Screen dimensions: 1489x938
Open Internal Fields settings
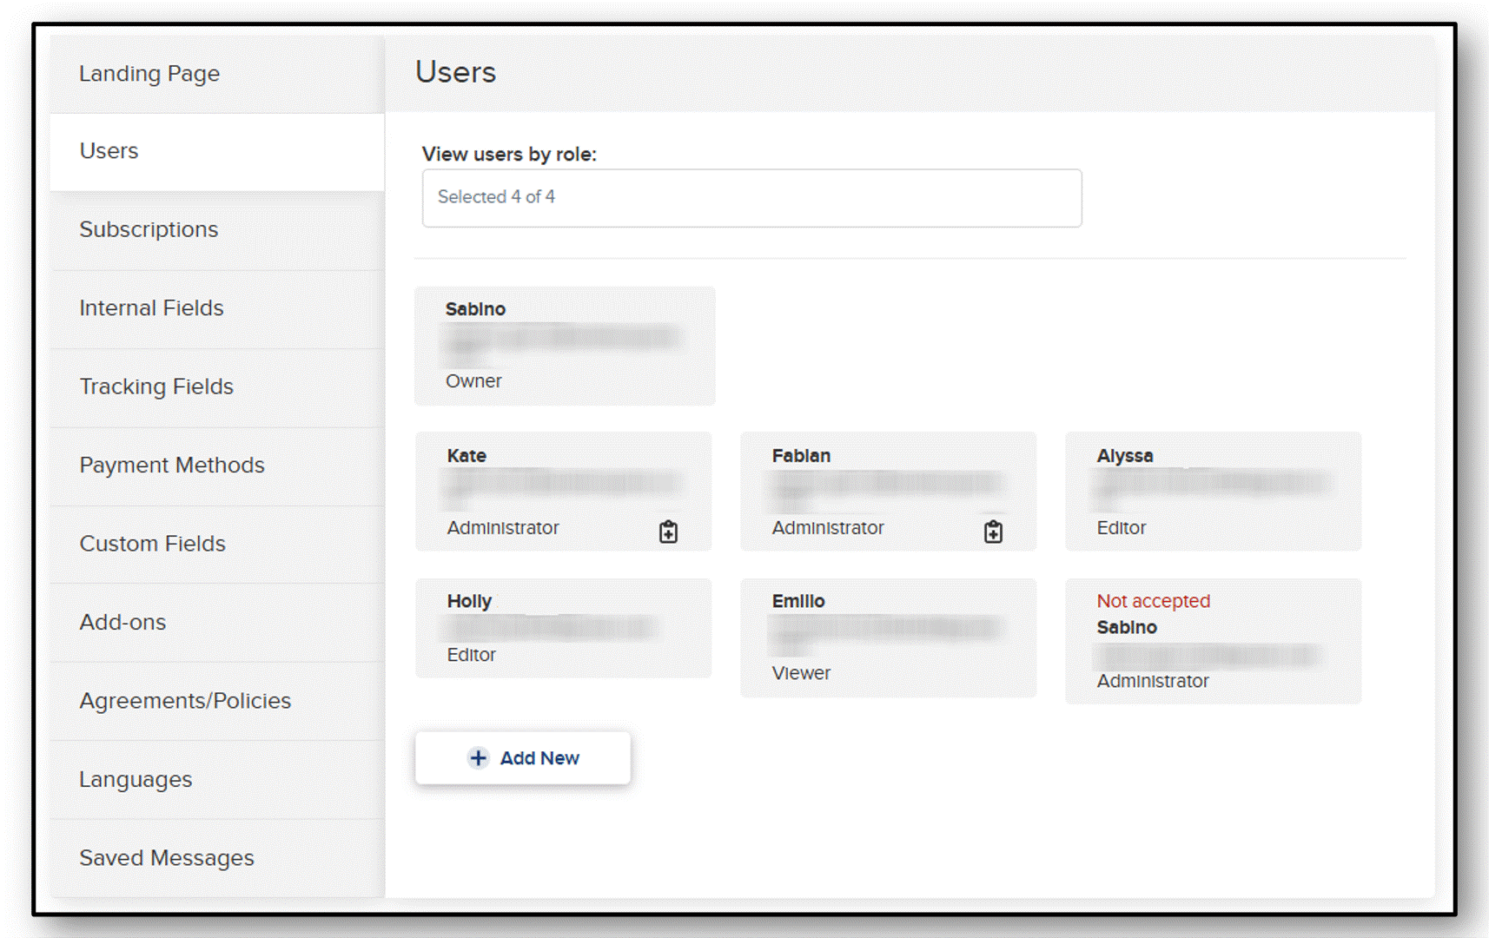tap(217, 308)
